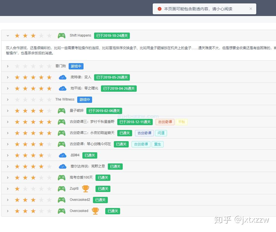Click the cloud icon beside 战神4
The height and width of the screenshot is (232, 276).
62,155
